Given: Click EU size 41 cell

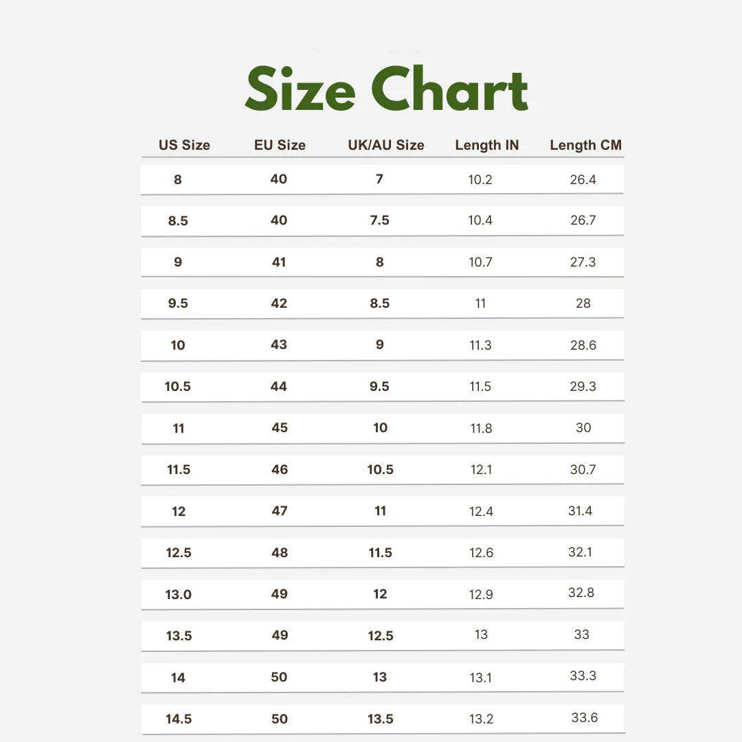Looking at the screenshot, I should pos(279,262).
